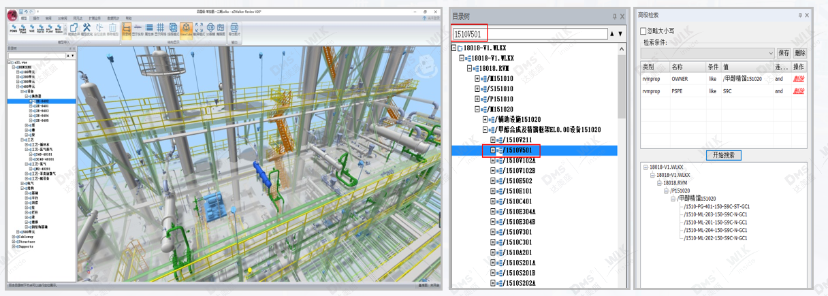Click the 模型优化 wrench-and-hammer icon

86,29
